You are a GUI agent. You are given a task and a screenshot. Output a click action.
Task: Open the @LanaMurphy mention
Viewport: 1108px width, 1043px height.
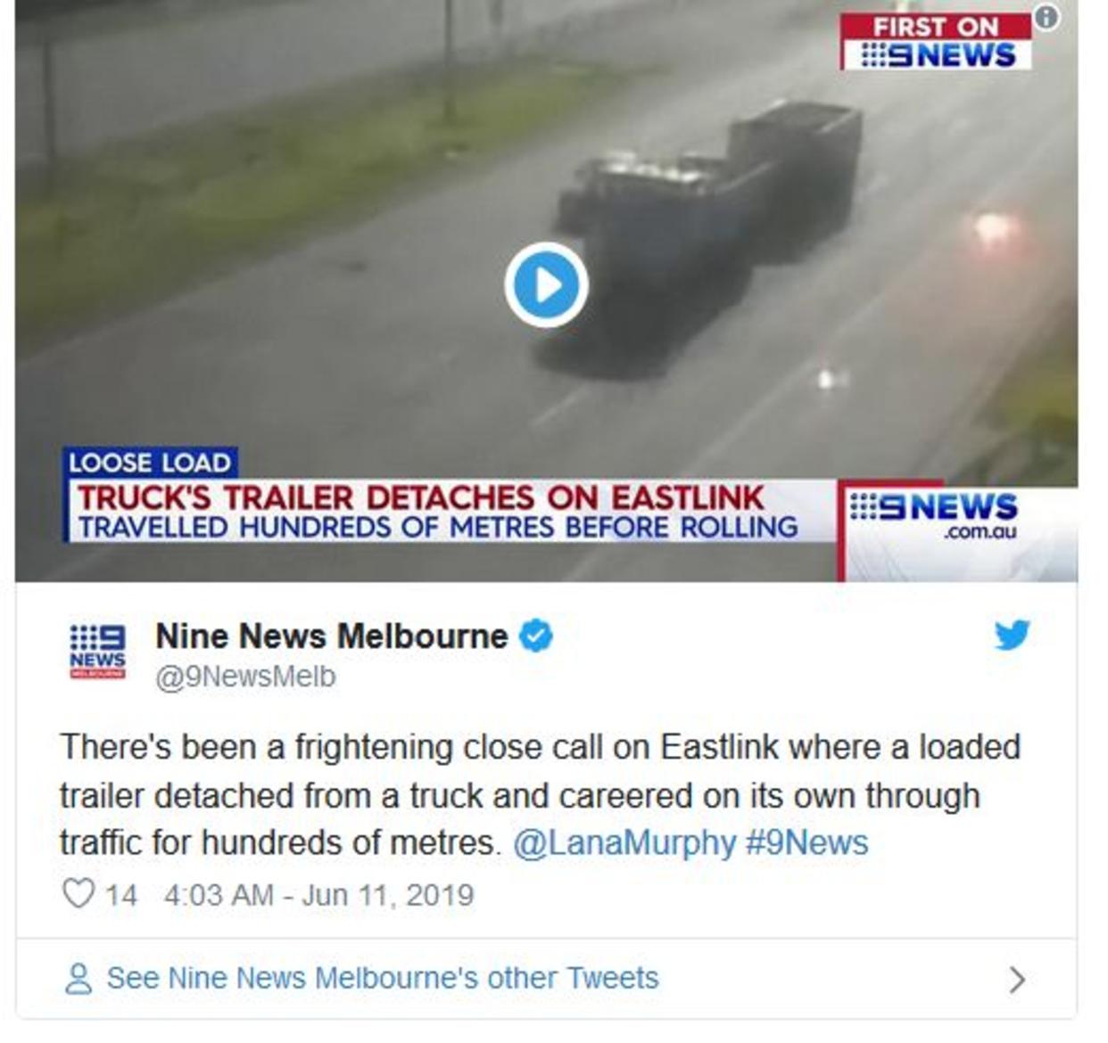point(624,842)
